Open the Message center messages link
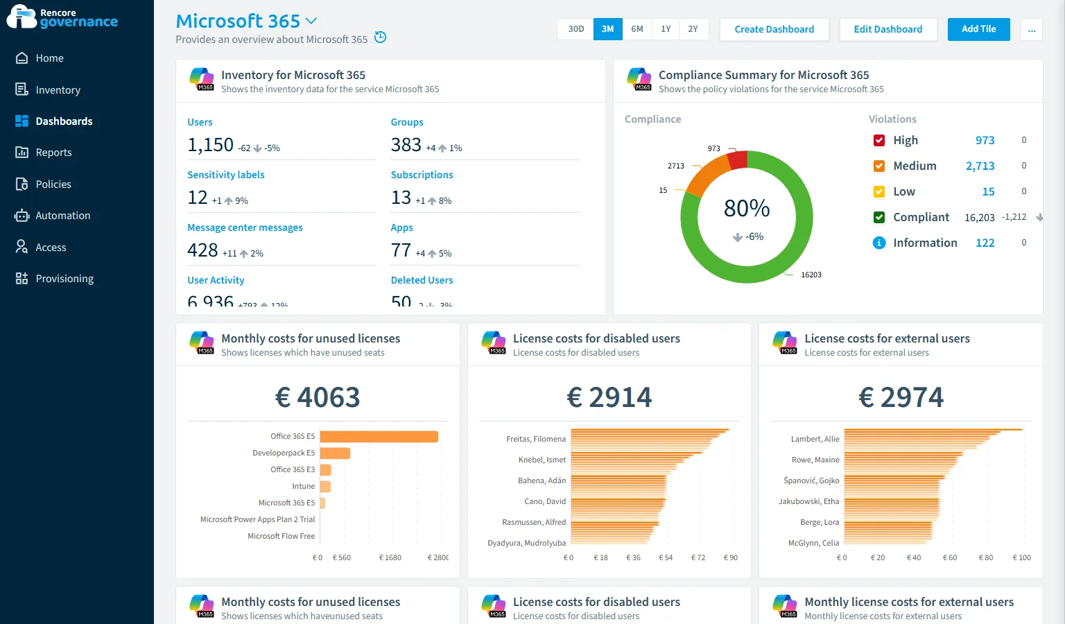The image size is (1065, 624). coord(245,227)
